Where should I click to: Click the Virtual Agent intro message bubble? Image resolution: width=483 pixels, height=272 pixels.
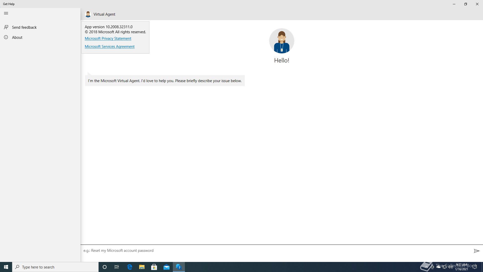tap(165, 81)
